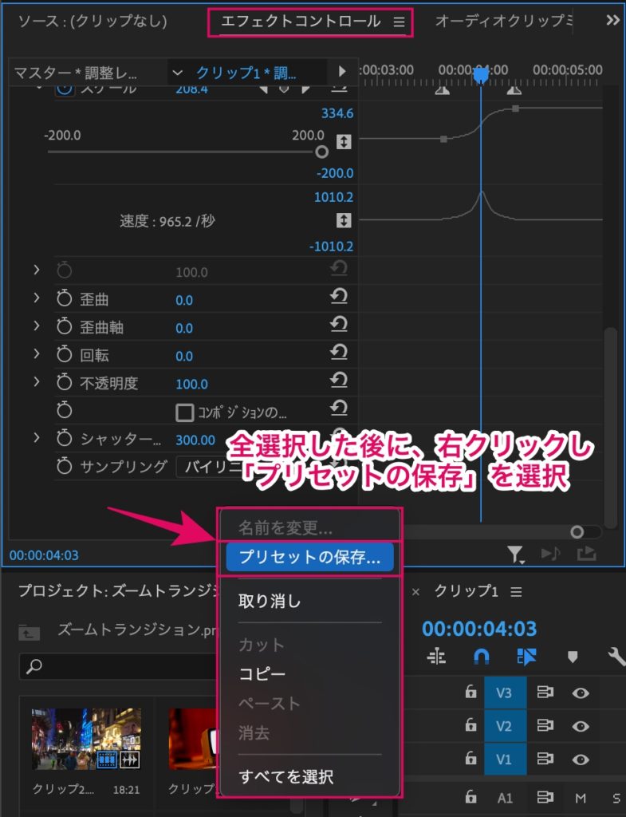This screenshot has height=817, width=626.
Task: Toggle track lock for V2
Action: coord(470,724)
